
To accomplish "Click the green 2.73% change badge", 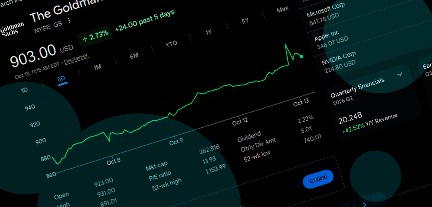I will coord(95,36).
